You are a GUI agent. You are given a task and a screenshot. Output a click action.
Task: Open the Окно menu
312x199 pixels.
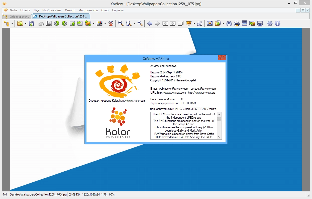105,10
